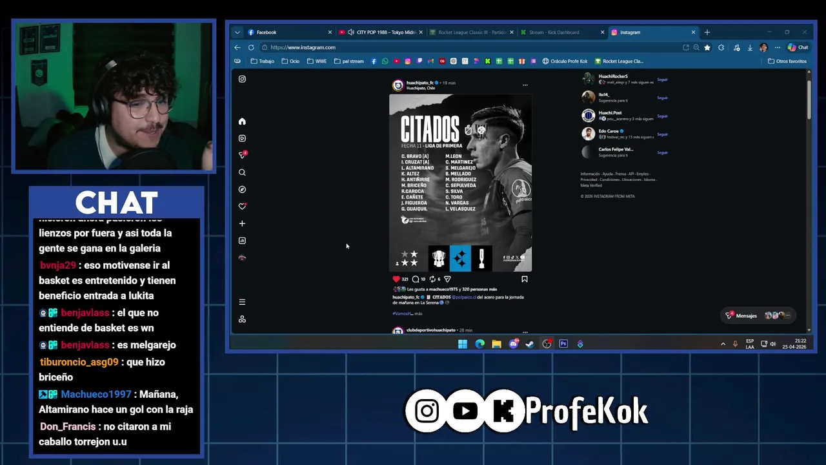
Task: Click the Instagram page vertical scrollbar
Action: [809, 99]
